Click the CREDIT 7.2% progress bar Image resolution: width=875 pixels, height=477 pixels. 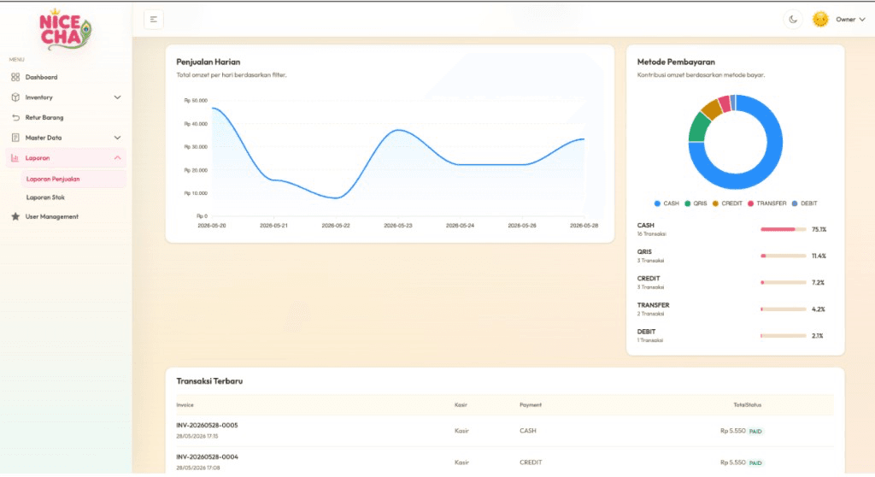(783, 283)
